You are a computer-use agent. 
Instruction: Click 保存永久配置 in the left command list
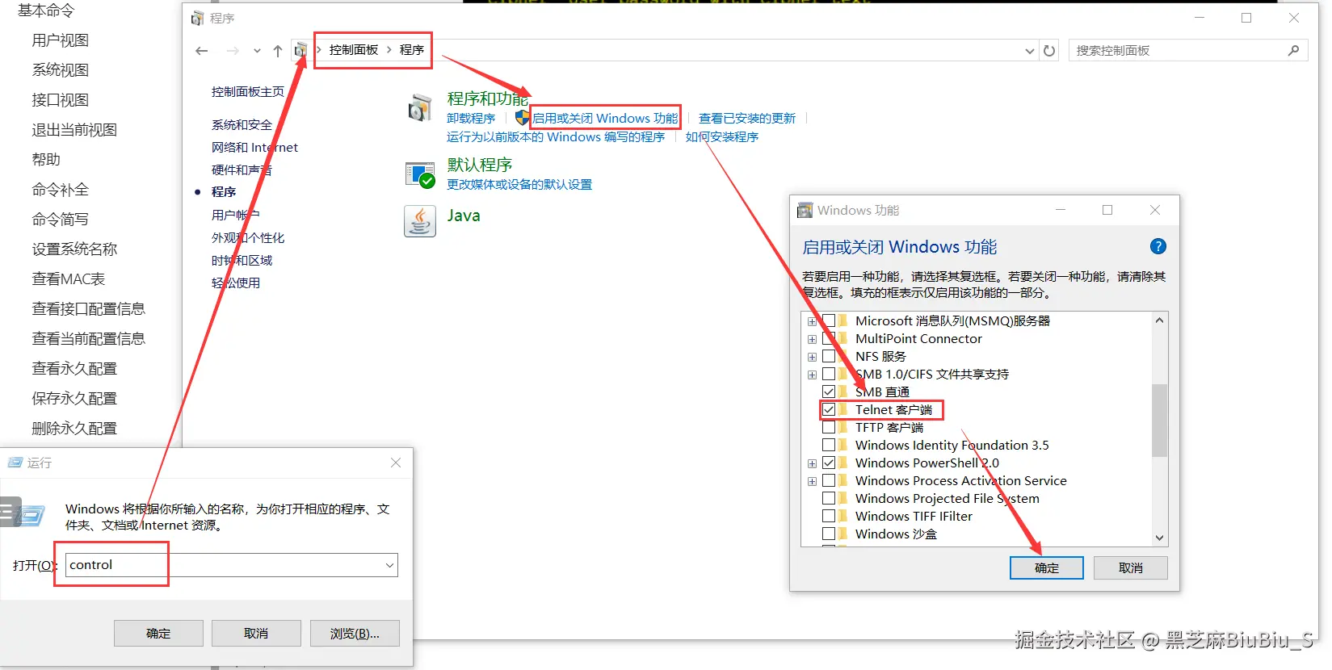74,399
